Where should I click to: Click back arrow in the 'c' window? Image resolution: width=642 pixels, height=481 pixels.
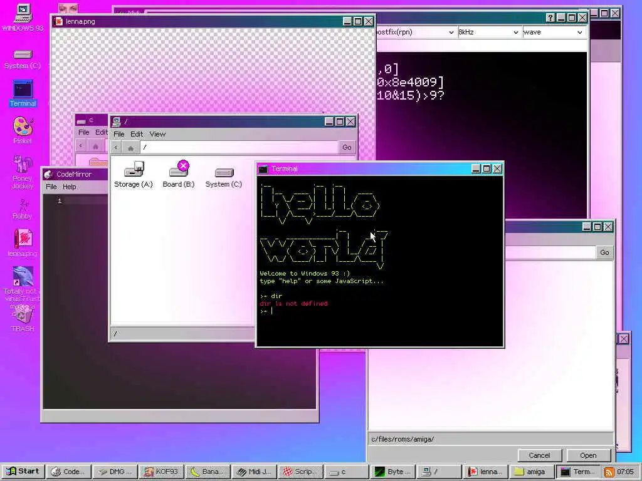81,145
